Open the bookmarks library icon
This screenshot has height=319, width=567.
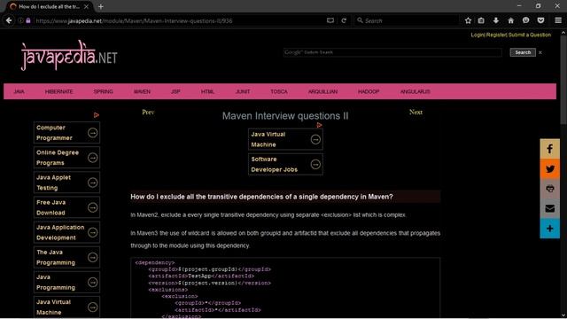(x=481, y=20)
